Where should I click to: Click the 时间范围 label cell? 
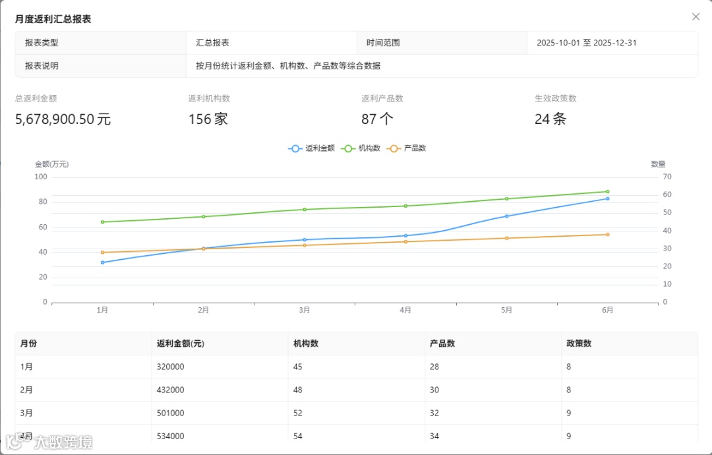click(442, 43)
